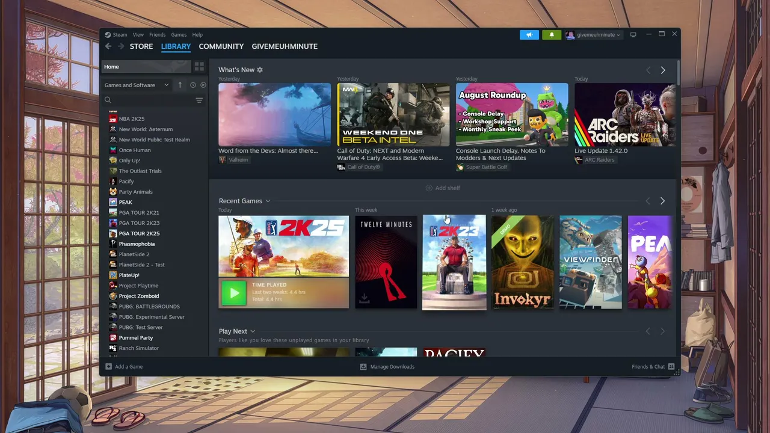Viewport: 770px width, 433px height.
Task: Click the Once Human game icon
Action: click(112, 150)
